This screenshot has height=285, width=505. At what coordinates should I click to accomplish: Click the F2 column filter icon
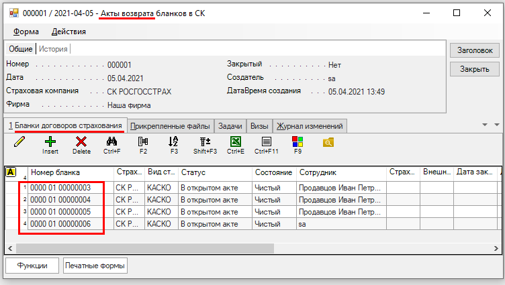143,142
